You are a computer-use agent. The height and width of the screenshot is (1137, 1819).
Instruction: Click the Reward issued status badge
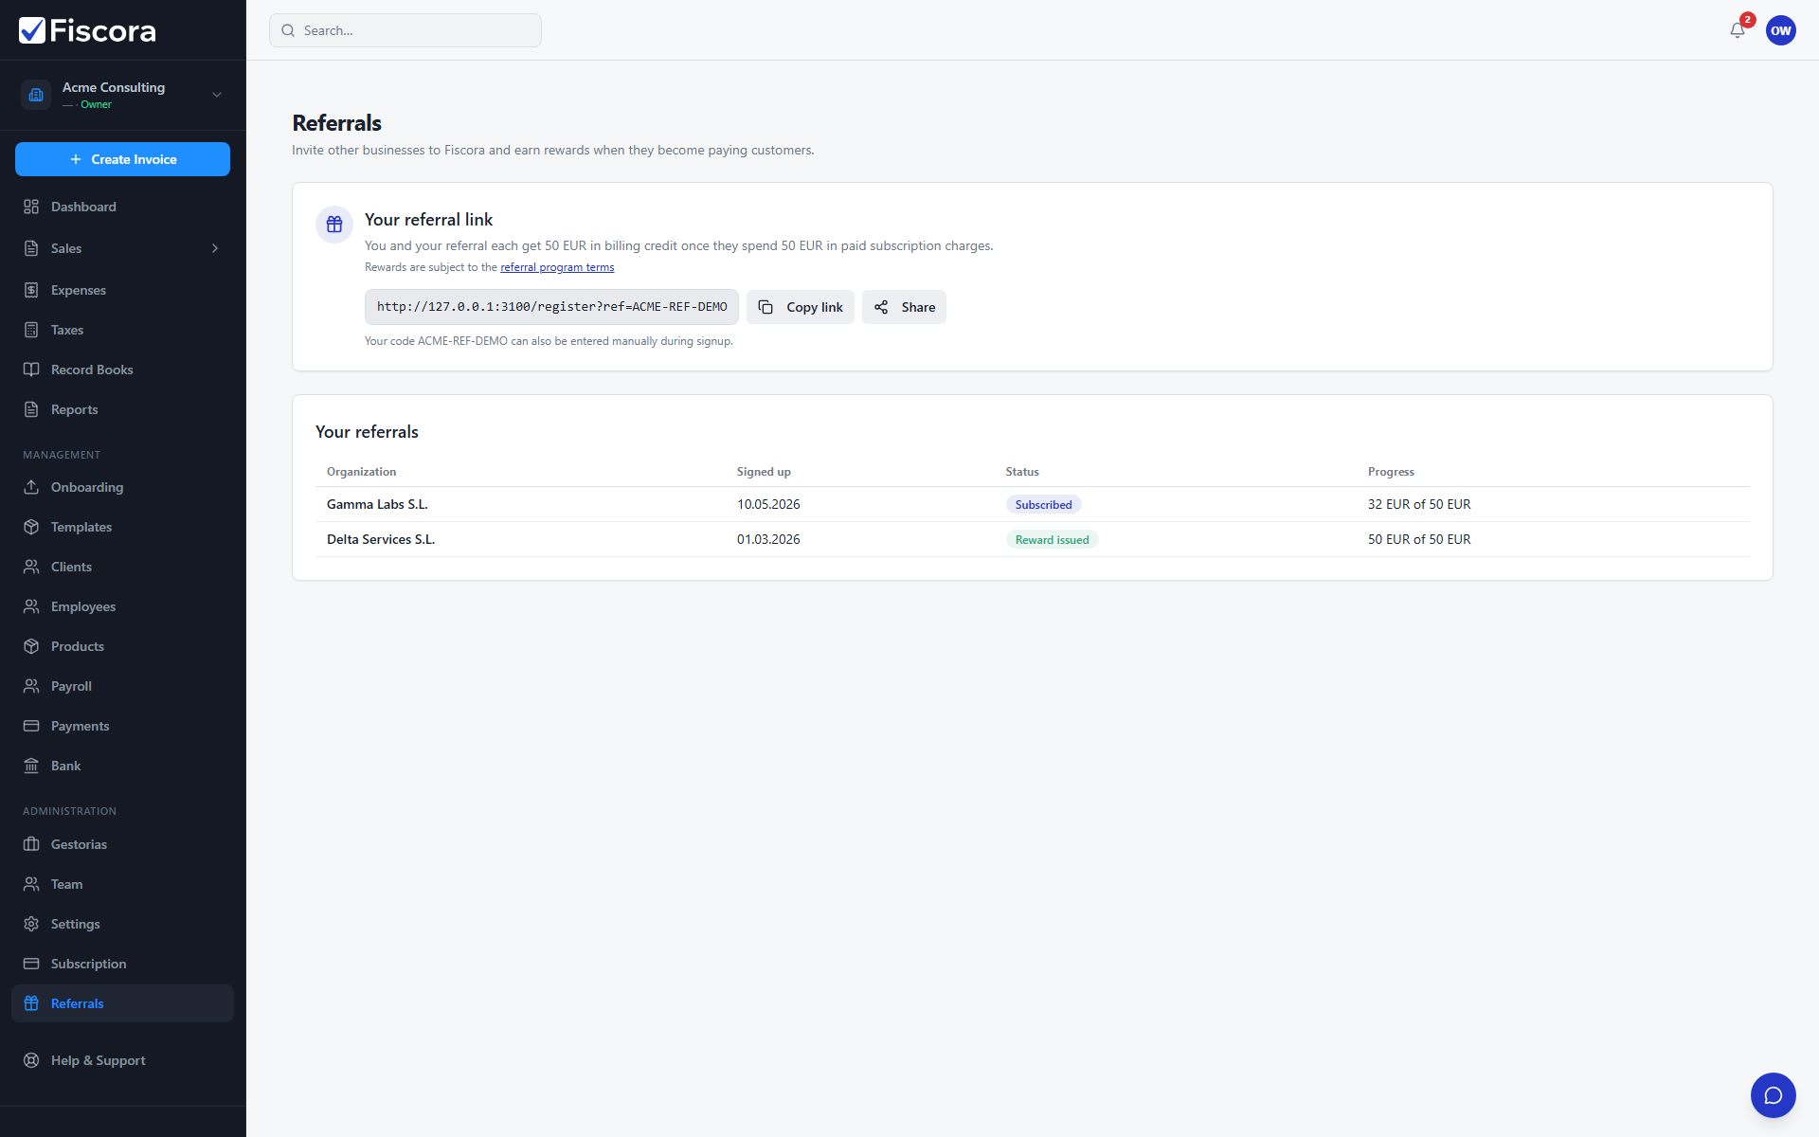click(x=1052, y=540)
